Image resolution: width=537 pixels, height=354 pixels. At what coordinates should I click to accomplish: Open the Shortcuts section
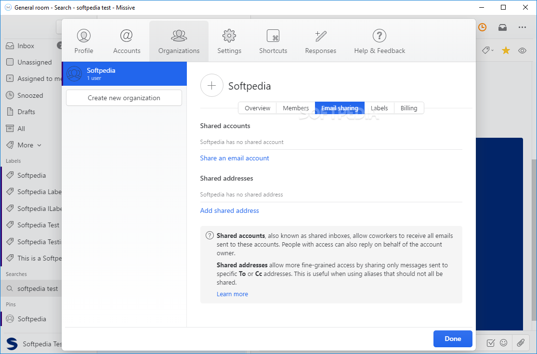pos(273,41)
